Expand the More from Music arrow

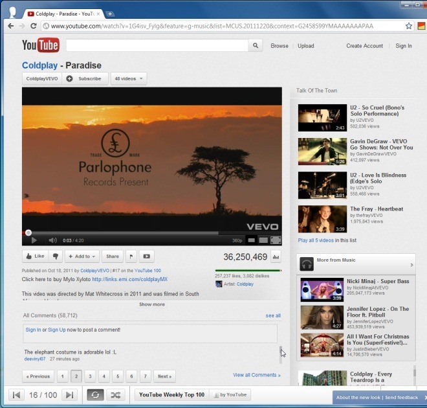[x=411, y=265]
